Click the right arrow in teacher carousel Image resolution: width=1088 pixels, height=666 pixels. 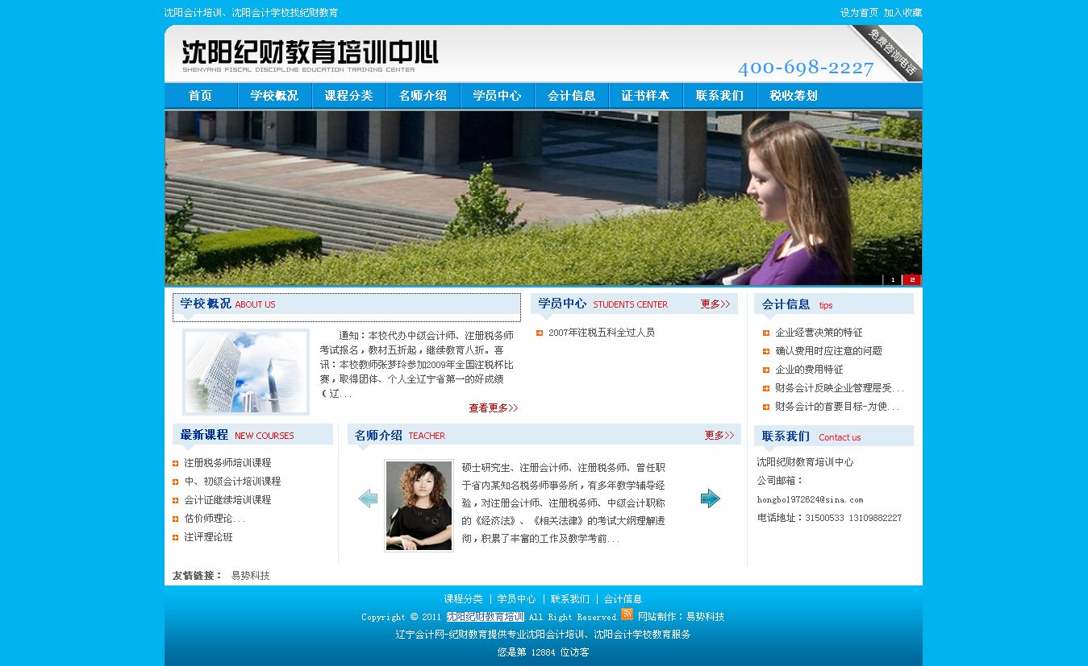tap(710, 498)
